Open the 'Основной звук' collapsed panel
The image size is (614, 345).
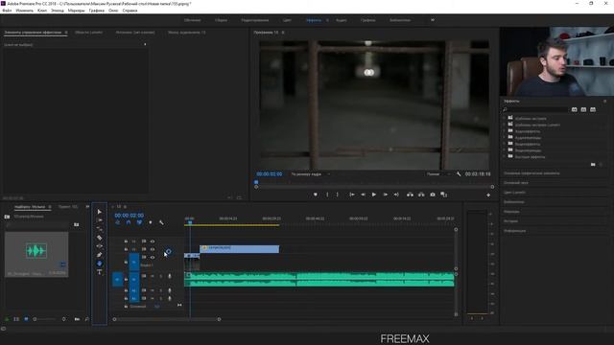point(516,183)
